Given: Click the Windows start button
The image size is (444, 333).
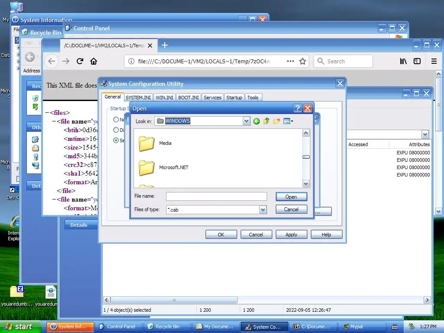Looking at the screenshot, I should (20, 326).
